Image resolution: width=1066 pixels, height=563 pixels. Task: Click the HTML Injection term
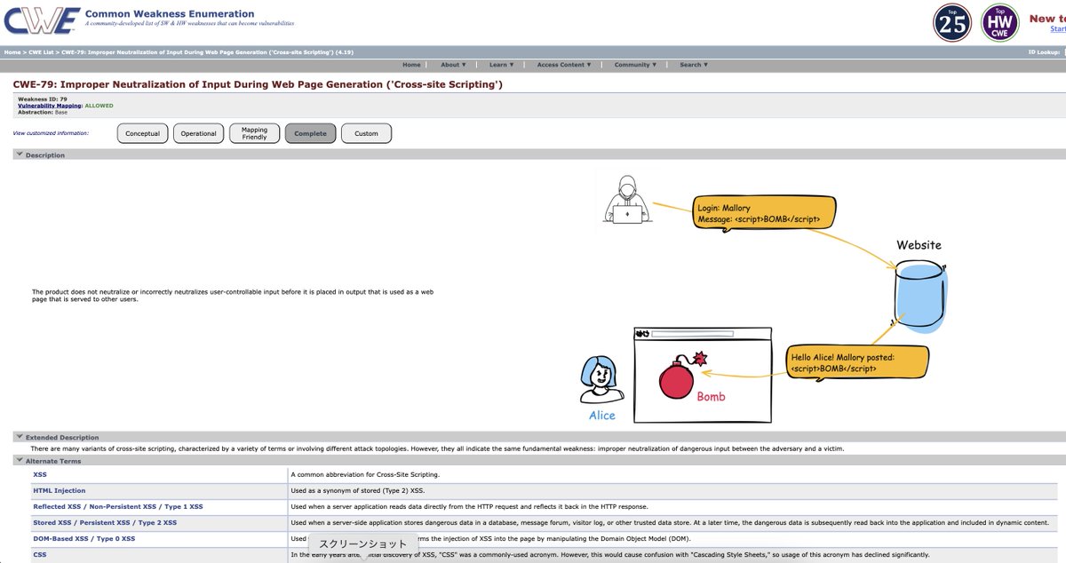point(60,490)
